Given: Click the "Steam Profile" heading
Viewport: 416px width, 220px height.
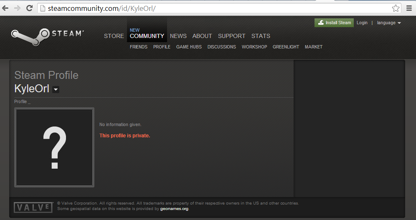Looking at the screenshot, I should [x=46, y=75].
